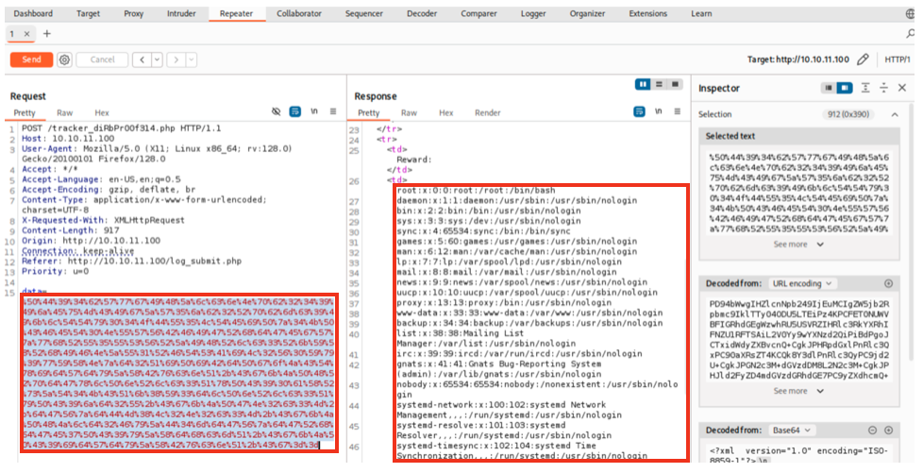Screen dimensions: 923x473
Task: Toggle Response show newlines \n icon
Action: (658, 111)
